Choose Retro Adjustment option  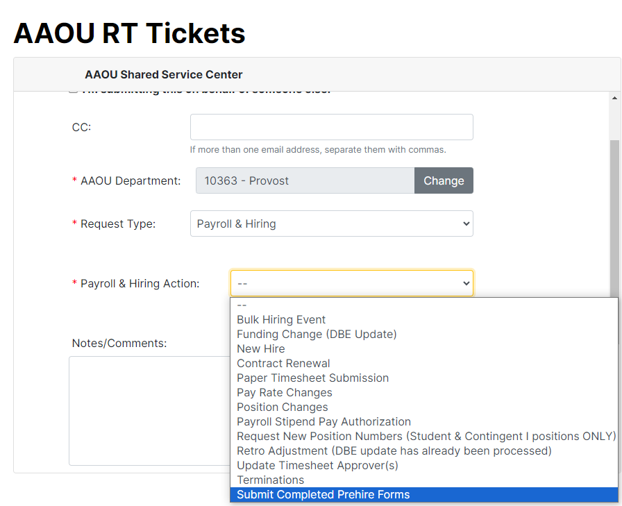click(x=394, y=450)
